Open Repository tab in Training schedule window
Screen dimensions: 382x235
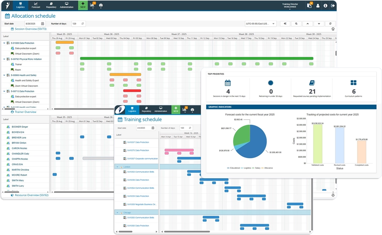click(146, 110)
